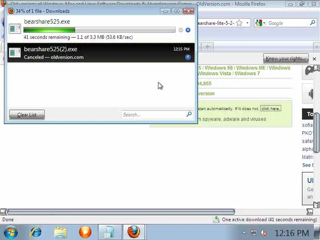The height and width of the screenshot is (240, 320).
Task: Click the download progress bar for bearshare525.exe
Action: pos(99,30)
